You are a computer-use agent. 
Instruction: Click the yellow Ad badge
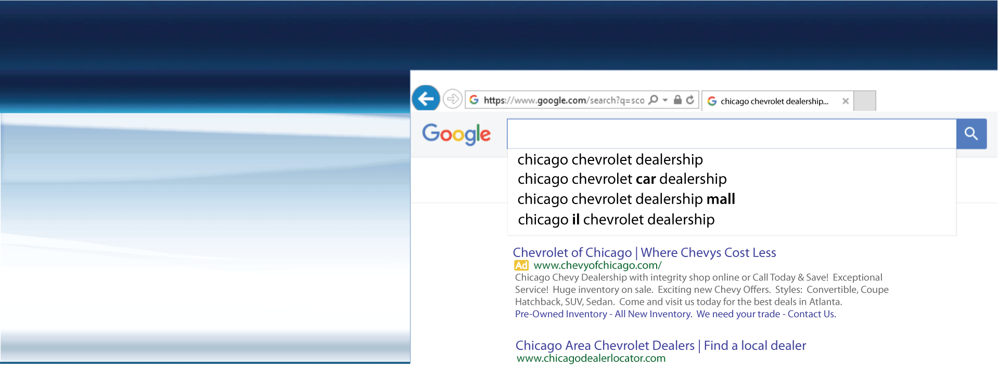point(521,265)
